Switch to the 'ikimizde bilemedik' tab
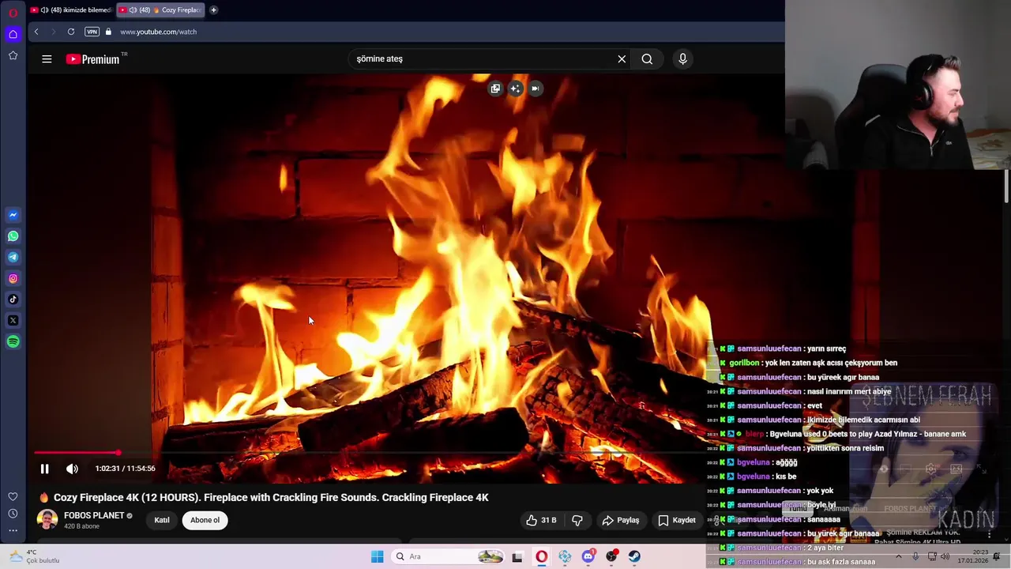 point(71,10)
